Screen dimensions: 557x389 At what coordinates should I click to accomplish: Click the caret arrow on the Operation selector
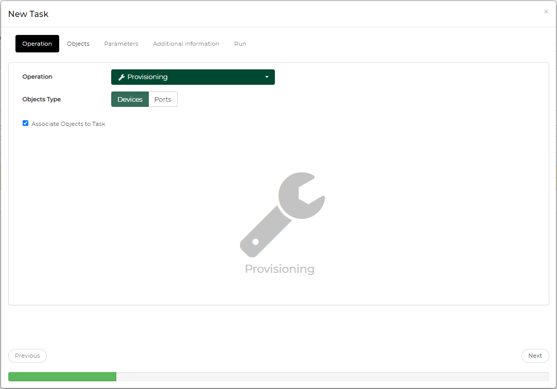tap(267, 77)
